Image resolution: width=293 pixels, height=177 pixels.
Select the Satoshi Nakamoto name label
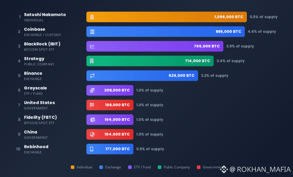45,15
